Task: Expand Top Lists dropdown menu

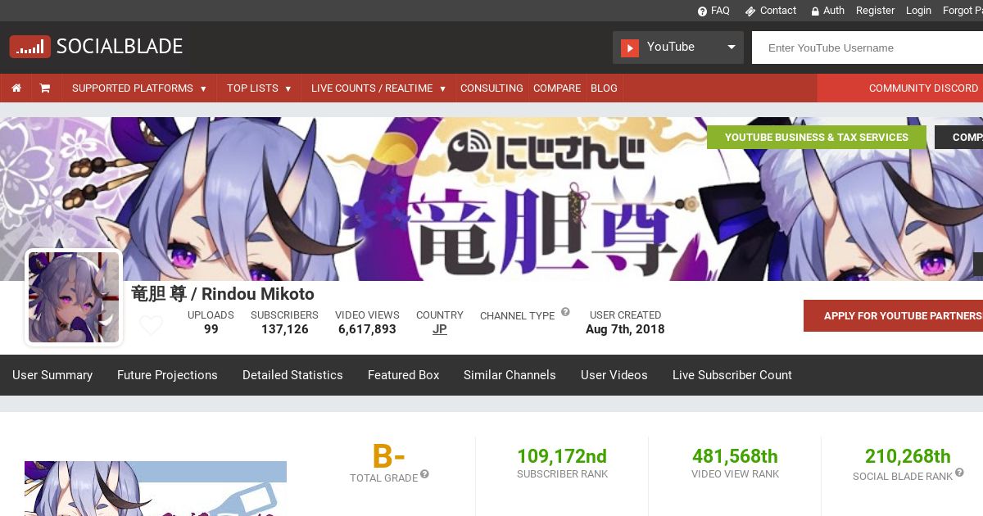Action: click(259, 88)
